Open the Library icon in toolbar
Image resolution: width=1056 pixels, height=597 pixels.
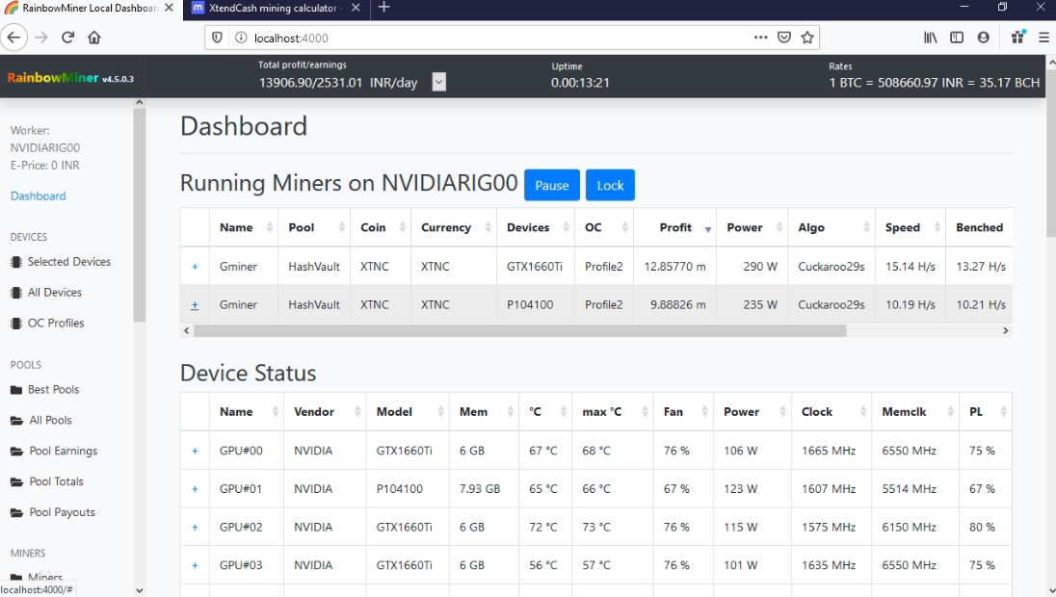(x=930, y=38)
